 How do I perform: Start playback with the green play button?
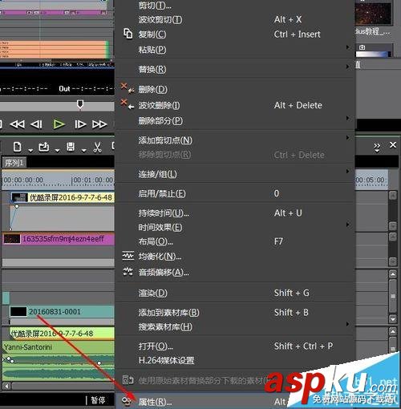point(59,124)
